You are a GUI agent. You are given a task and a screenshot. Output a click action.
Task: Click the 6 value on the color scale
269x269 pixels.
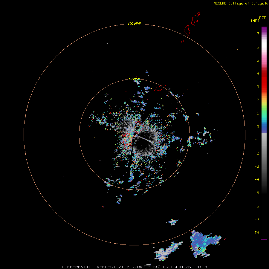click(258, 47)
